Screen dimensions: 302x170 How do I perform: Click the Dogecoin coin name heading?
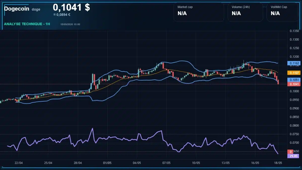pyautogui.click(x=16, y=9)
